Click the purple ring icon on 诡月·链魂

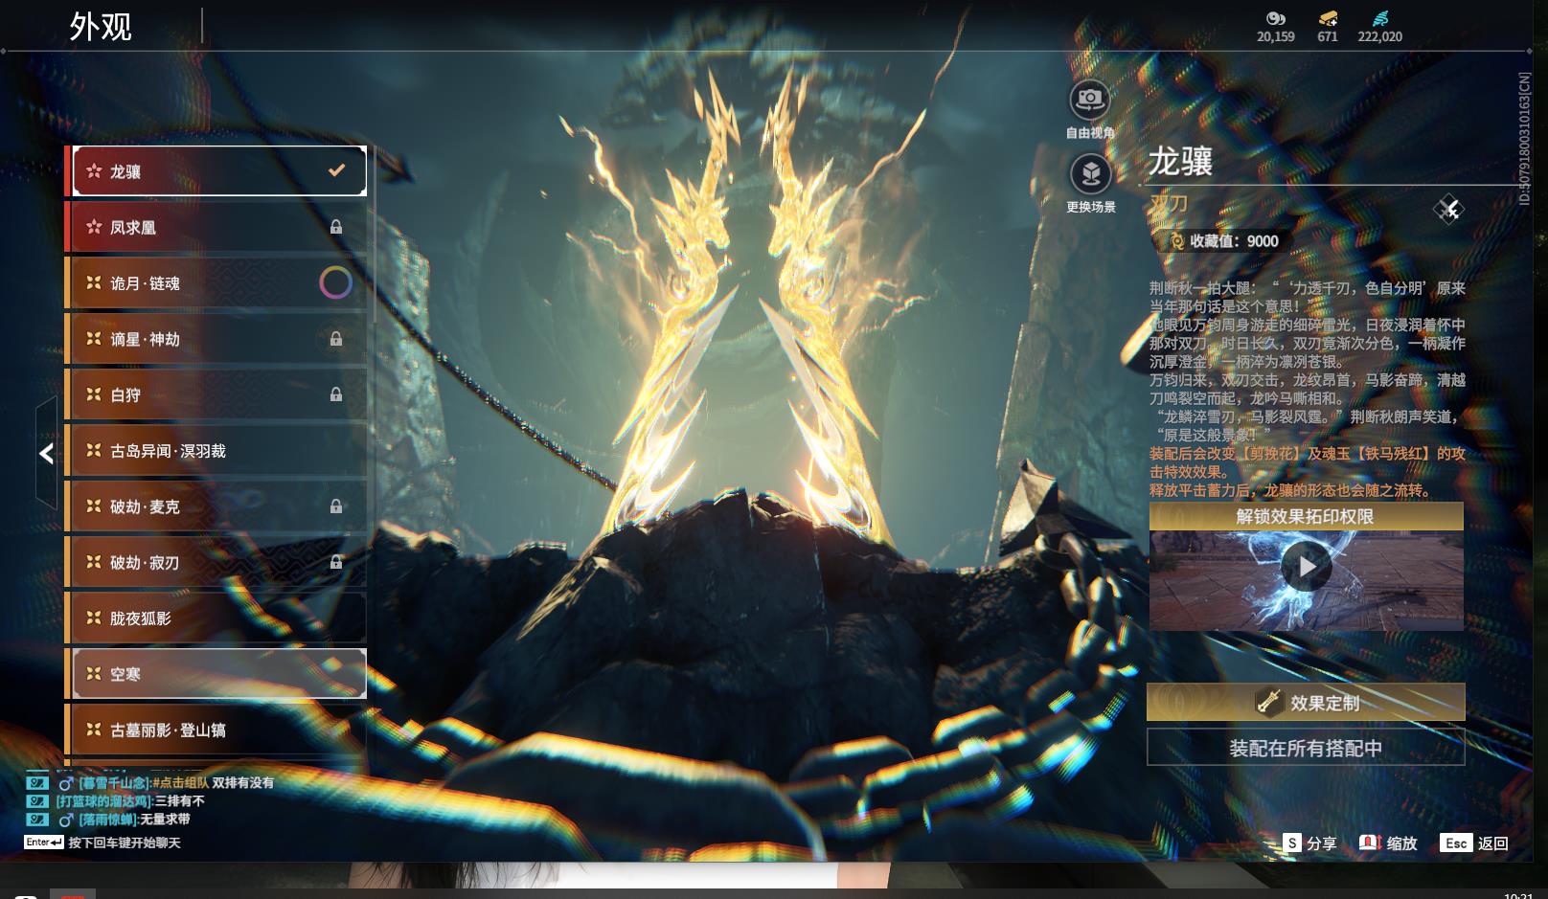(335, 282)
